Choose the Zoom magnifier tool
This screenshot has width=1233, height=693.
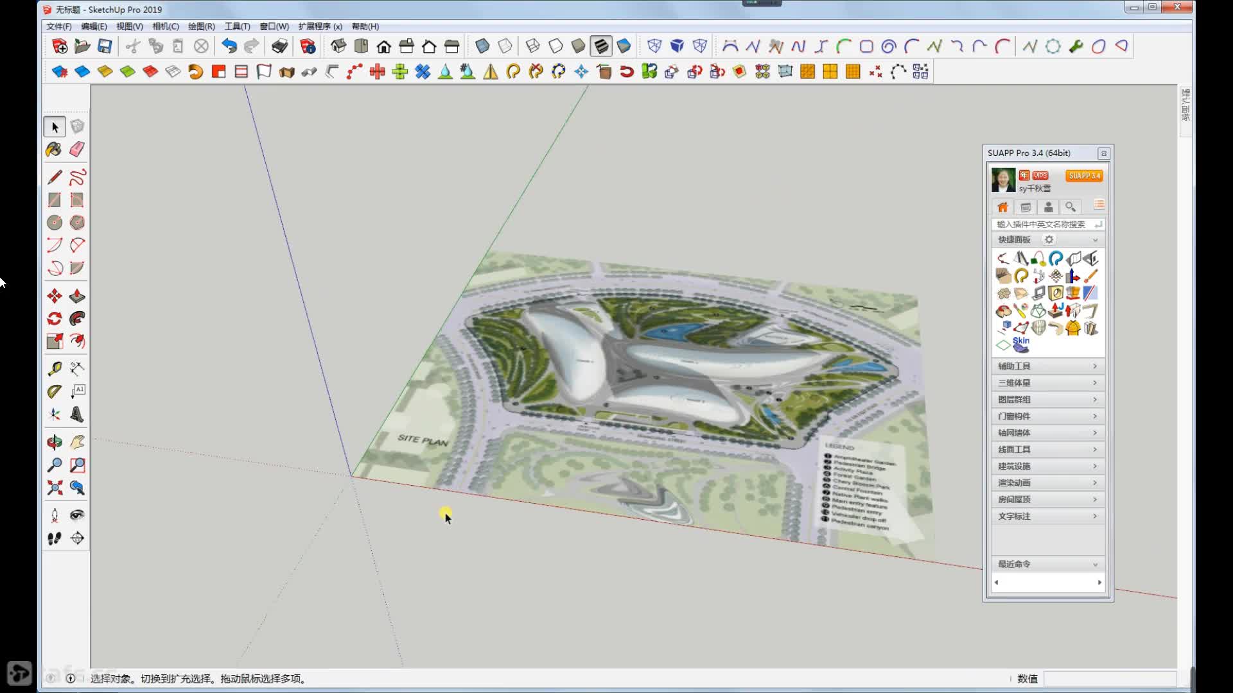[55, 465]
